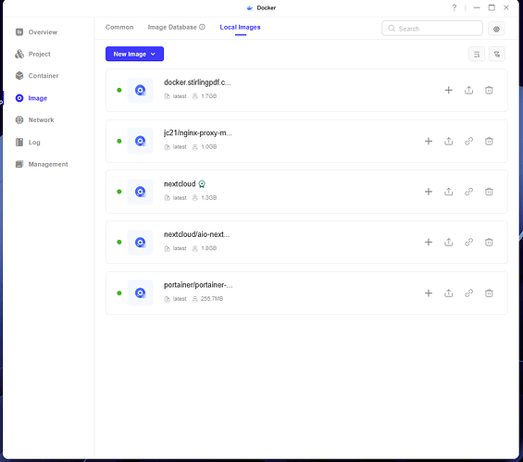Image resolution: width=523 pixels, height=462 pixels.
Task: Add container from nextcloud image plus icon
Action: [429, 192]
